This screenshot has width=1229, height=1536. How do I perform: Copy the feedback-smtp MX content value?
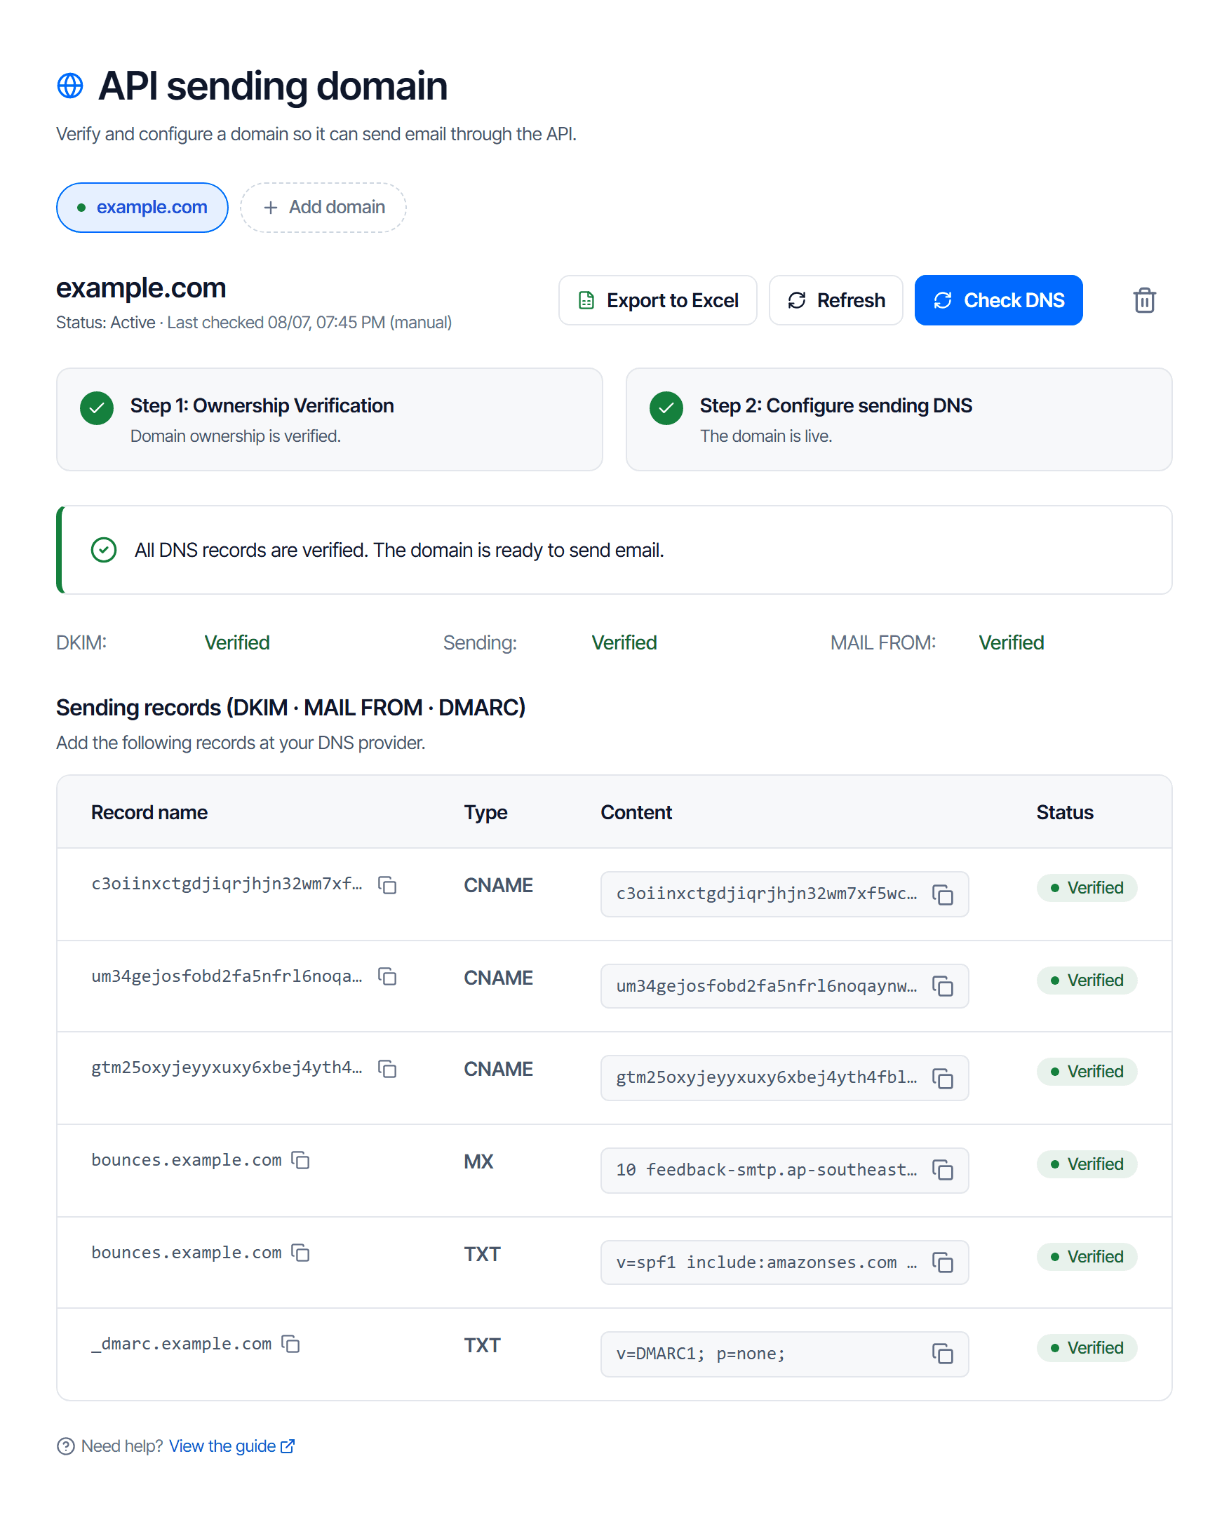pyautogui.click(x=943, y=1170)
